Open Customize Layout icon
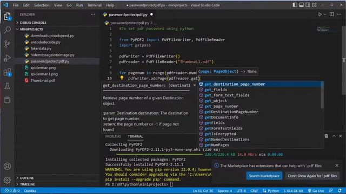 pyautogui.click(x=314, y=5)
